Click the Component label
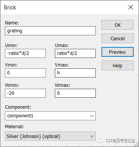This screenshot has width=139, height=147. click(18, 107)
